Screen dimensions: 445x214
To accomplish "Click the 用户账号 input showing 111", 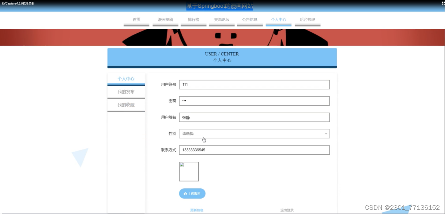I will (x=254, y=84).
